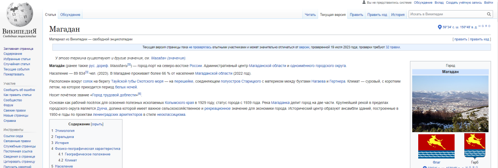Jump to Географическое положение subsection
The width and height of the screenshot is (498, 168).
tap(87, 154)
